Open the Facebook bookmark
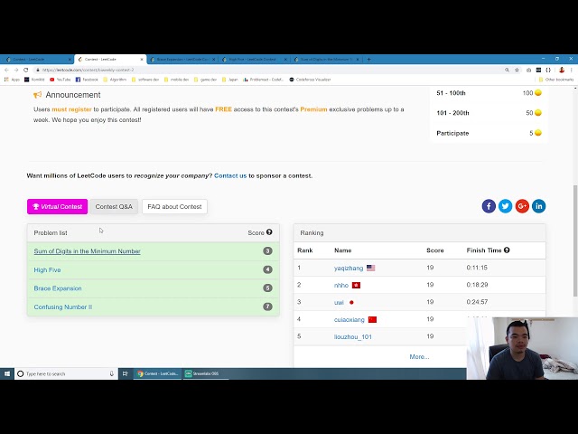Image resolution: width=578 pixels, height=434 pixels. click(87, 80)
